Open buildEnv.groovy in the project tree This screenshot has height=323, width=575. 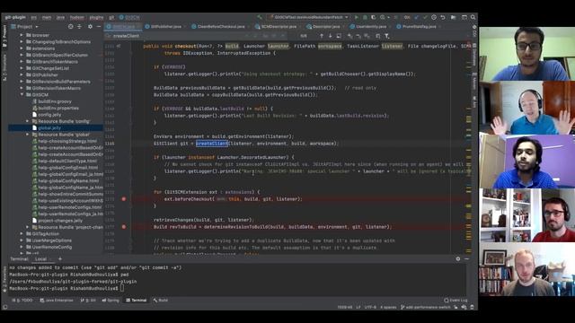click(55, 101)
